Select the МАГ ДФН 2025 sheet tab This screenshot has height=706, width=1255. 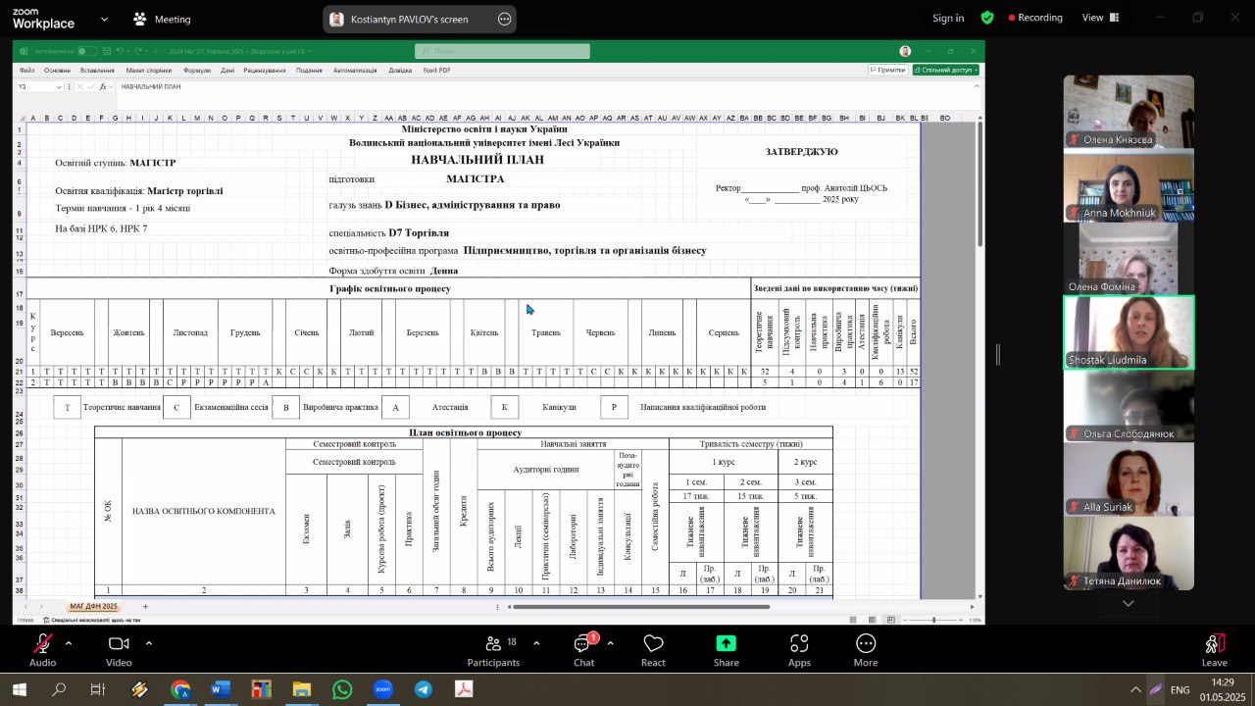(x=93, y=607)
